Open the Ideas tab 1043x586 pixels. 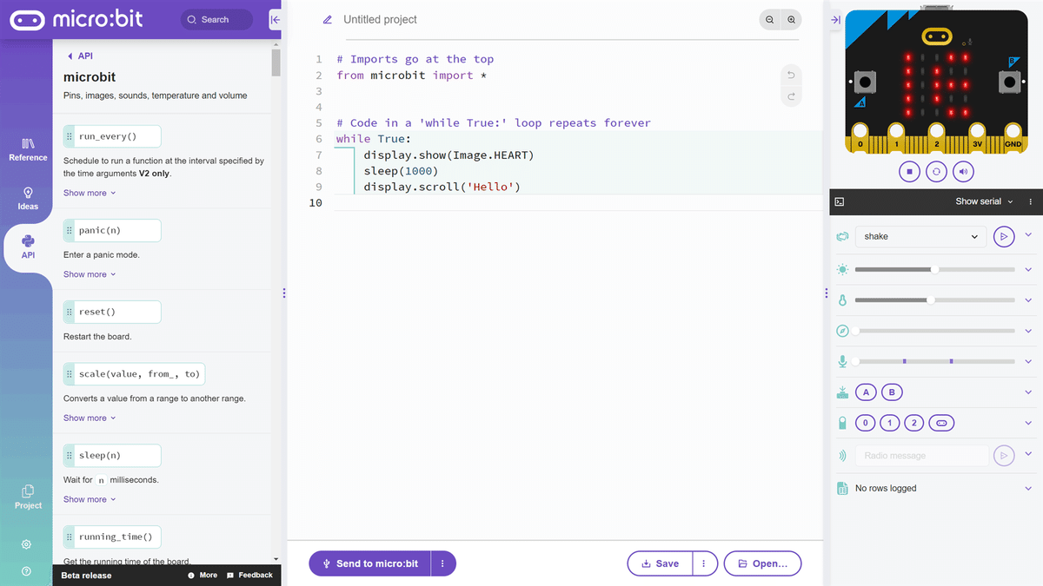tap(28, 198)
